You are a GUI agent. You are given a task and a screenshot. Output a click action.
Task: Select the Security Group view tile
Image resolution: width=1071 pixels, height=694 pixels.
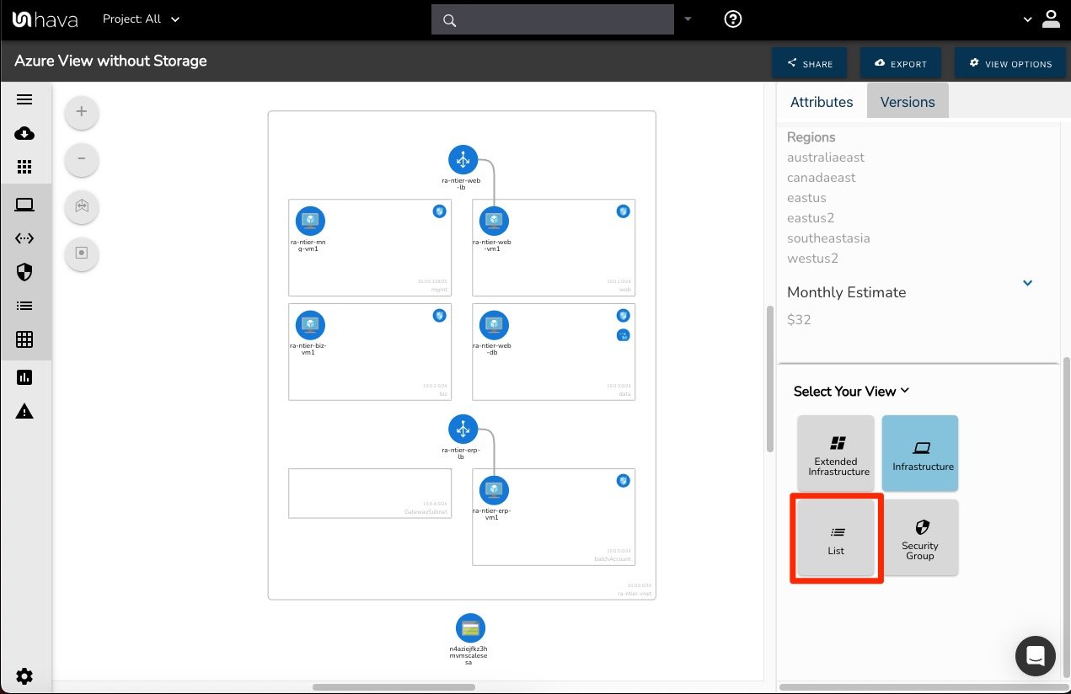(x=920, y=539)
